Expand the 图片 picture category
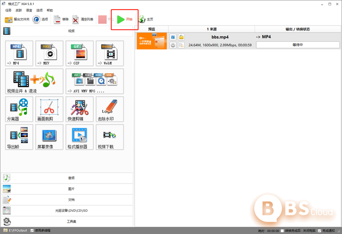 [67, 189]
